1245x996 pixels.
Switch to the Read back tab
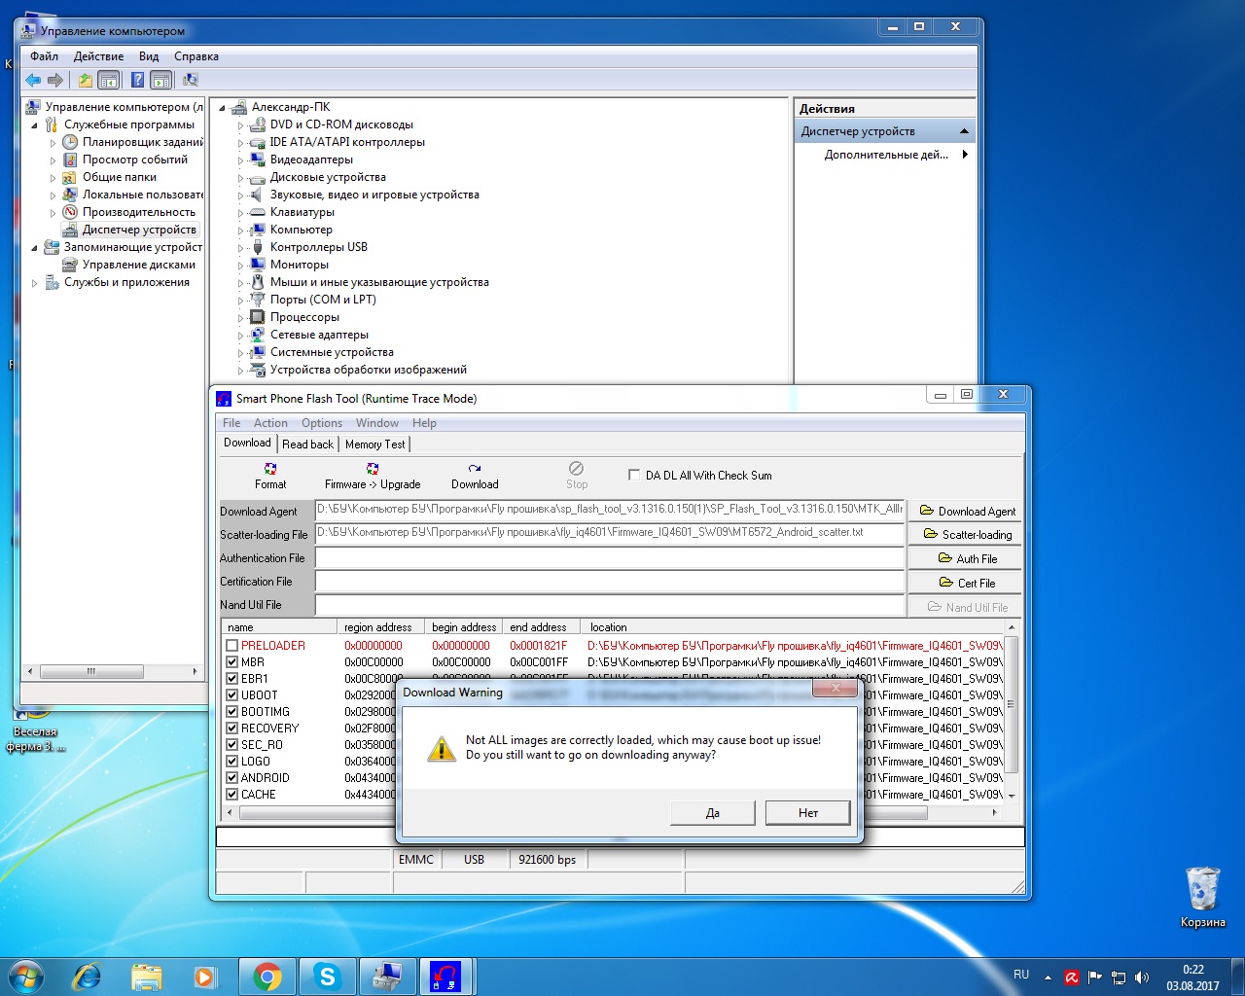pyautogui.click(x=307, y=445)
